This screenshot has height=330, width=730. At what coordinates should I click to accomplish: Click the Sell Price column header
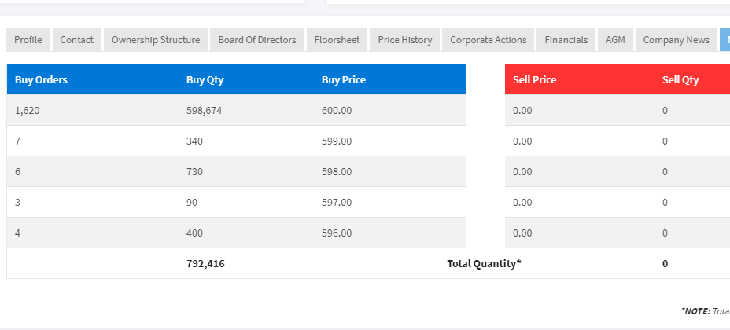pyautogui.click(x=534, y=79)
